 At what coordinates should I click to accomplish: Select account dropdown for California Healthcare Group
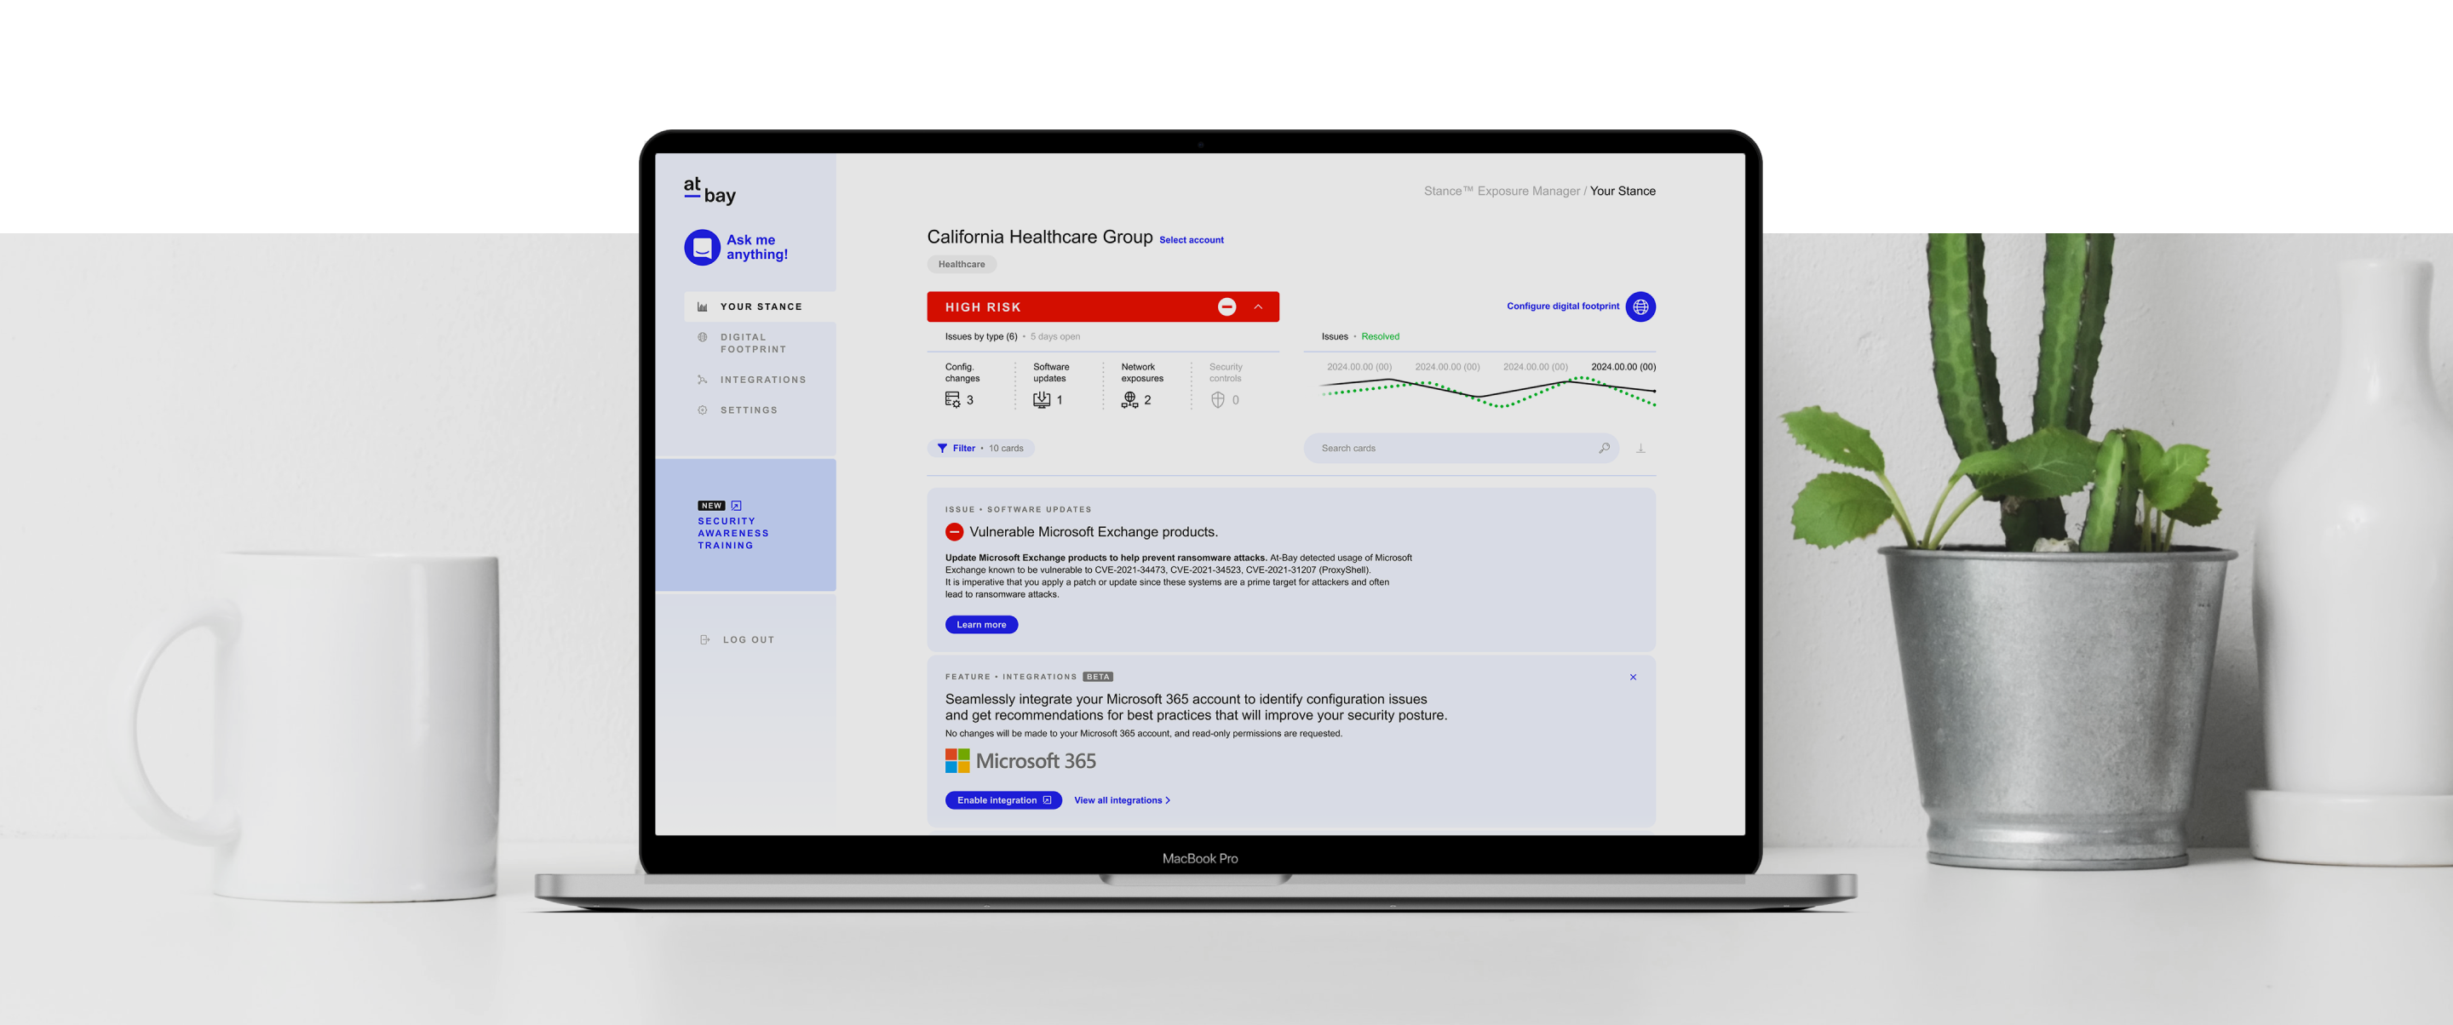1191,239
